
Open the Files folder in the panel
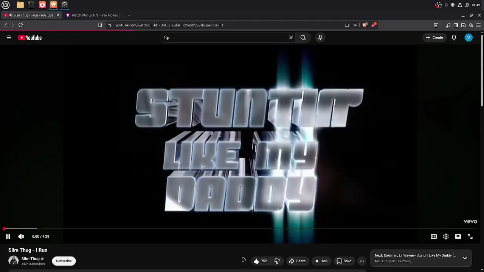pyautogui.click(x=20, y=5)
